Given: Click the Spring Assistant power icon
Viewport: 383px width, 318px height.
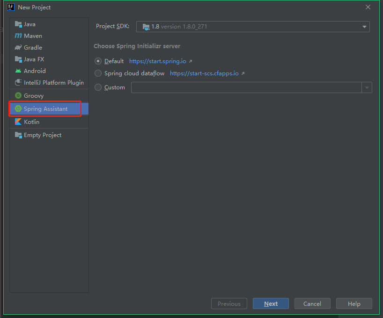Looking at the screenshot, I should [18, 108].
